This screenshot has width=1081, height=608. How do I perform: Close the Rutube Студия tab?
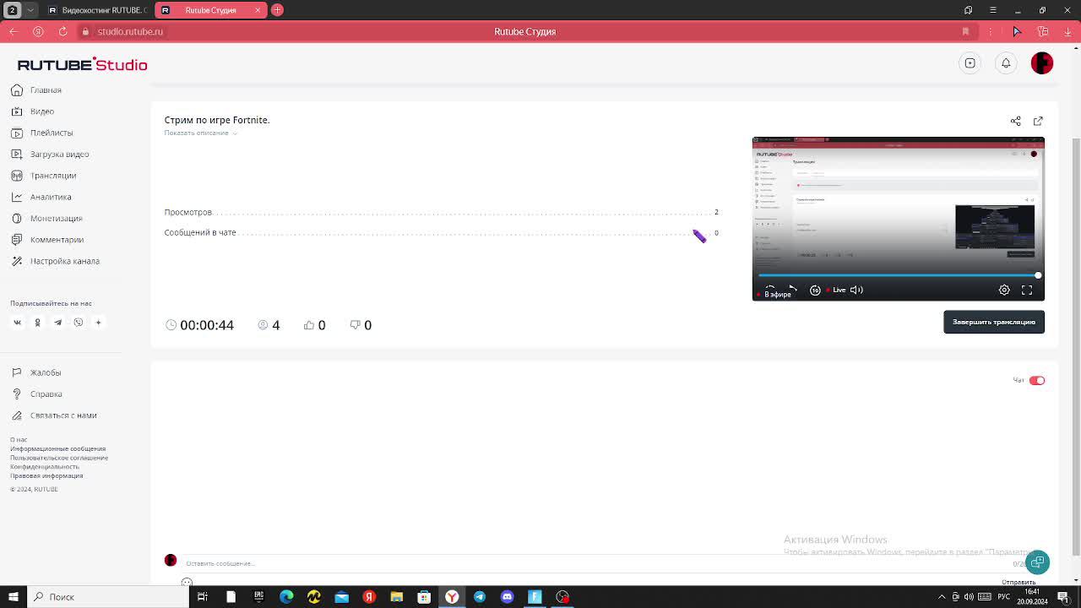258,10
